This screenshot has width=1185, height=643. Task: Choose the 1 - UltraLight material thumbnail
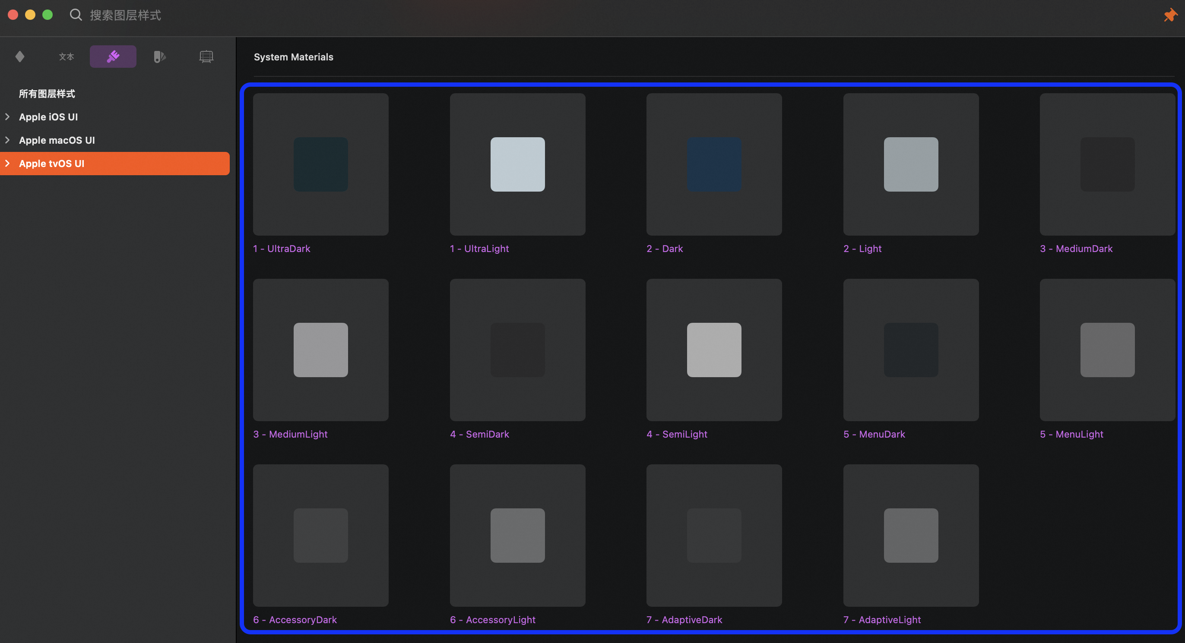pos(517,164)
